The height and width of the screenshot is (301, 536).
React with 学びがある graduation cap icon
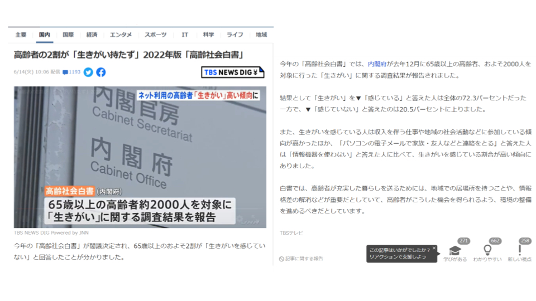coord(454,251)
